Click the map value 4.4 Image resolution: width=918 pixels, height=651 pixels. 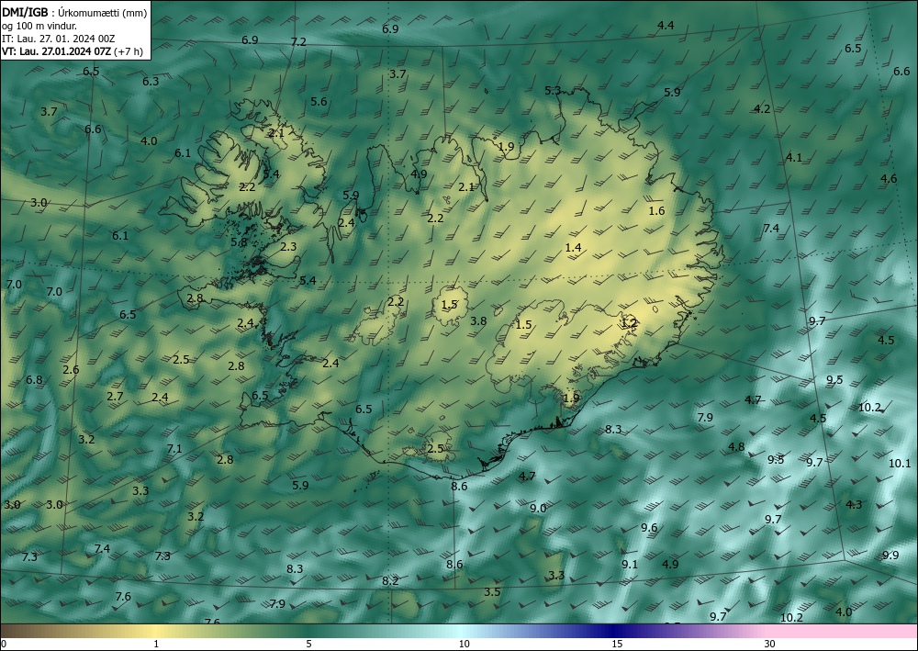click(x=666, y=25)
